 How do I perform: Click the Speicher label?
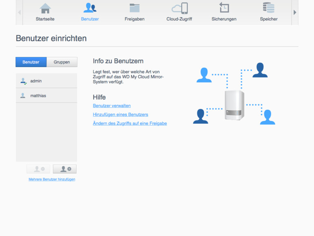[269, 19]
